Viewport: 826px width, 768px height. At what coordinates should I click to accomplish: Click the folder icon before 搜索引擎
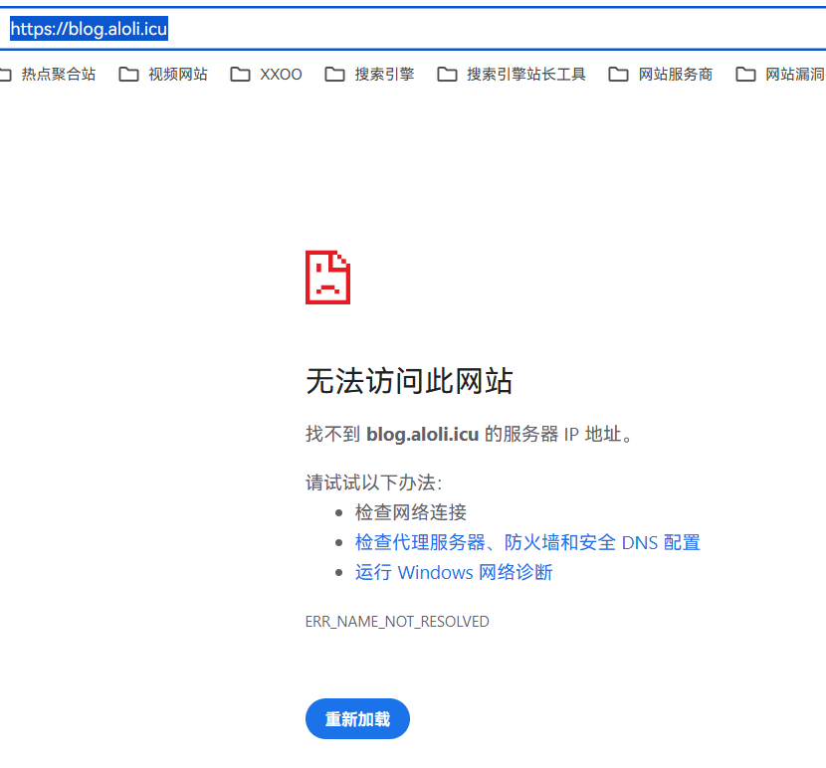point(335,75)
